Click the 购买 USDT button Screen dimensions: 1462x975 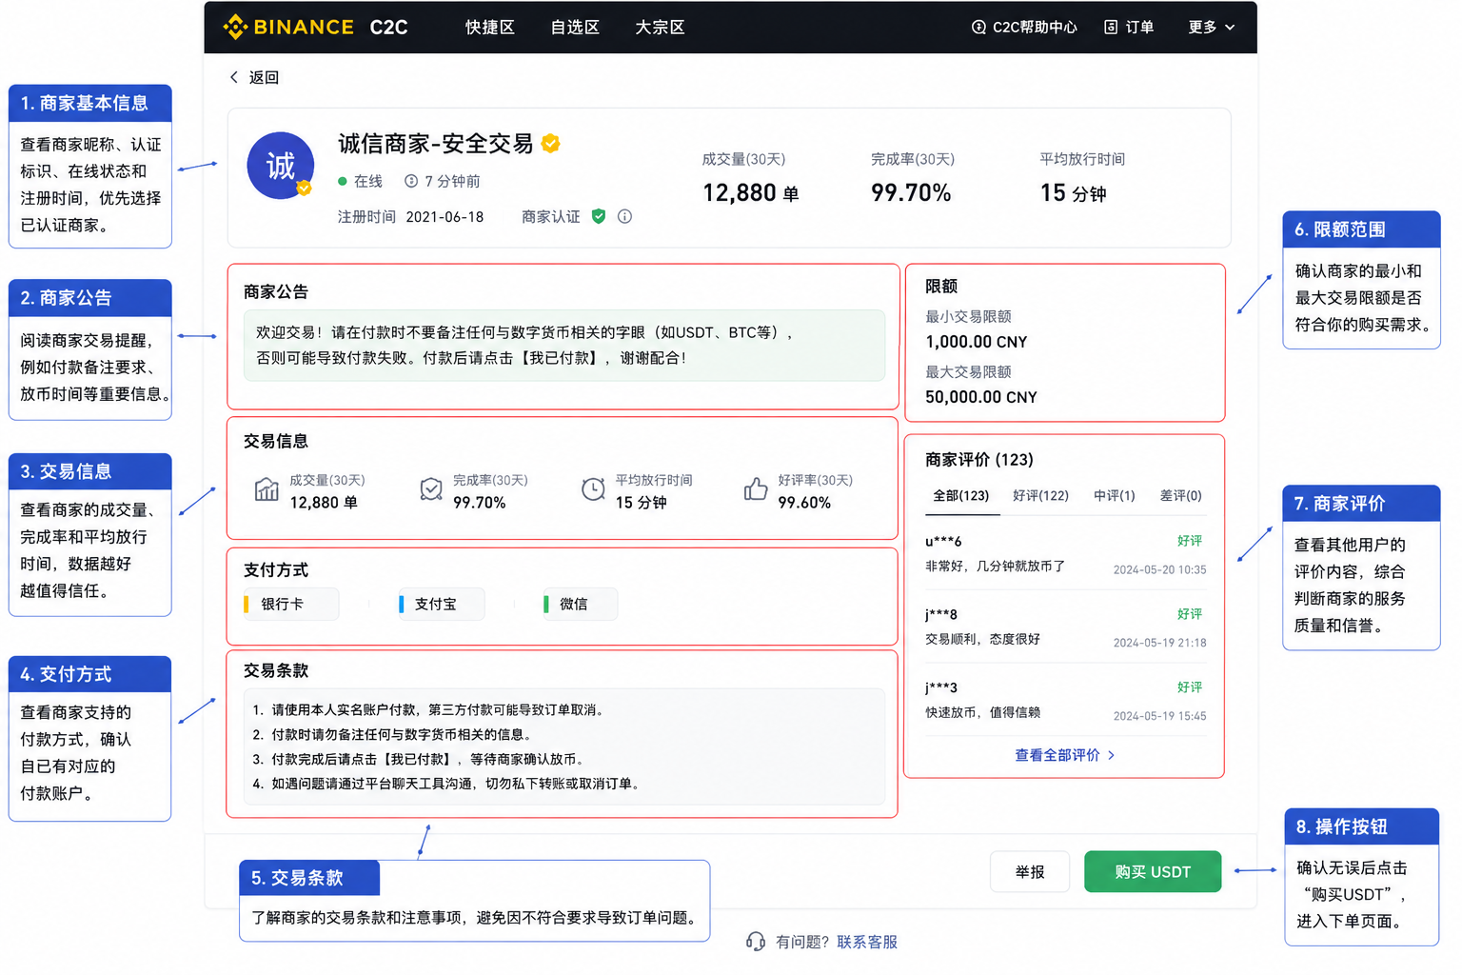pos(1153,871)
